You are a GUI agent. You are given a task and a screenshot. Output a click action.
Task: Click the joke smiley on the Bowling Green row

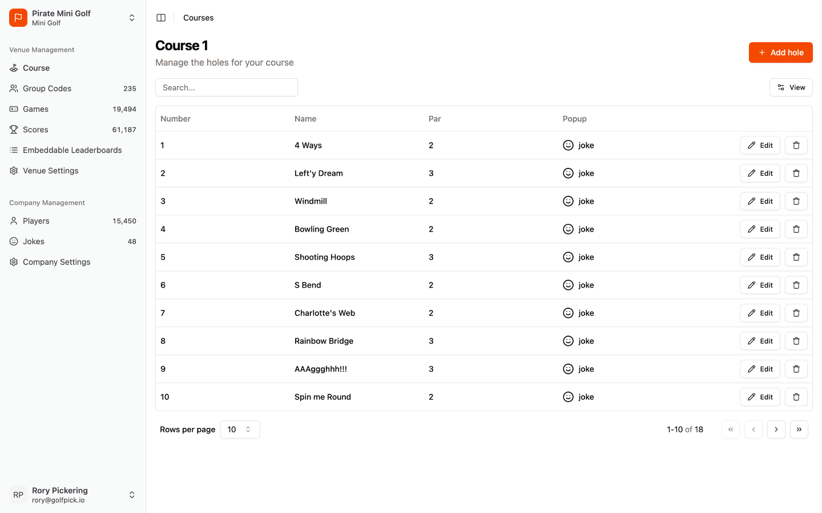tap(569, 229)
